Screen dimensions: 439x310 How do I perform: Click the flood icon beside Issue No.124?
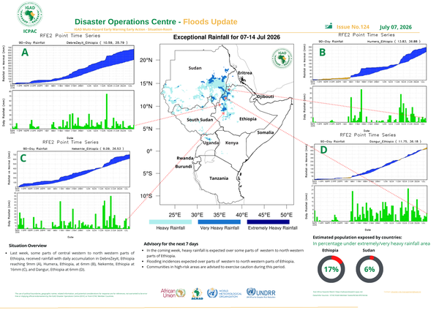(x=329, y=26)
